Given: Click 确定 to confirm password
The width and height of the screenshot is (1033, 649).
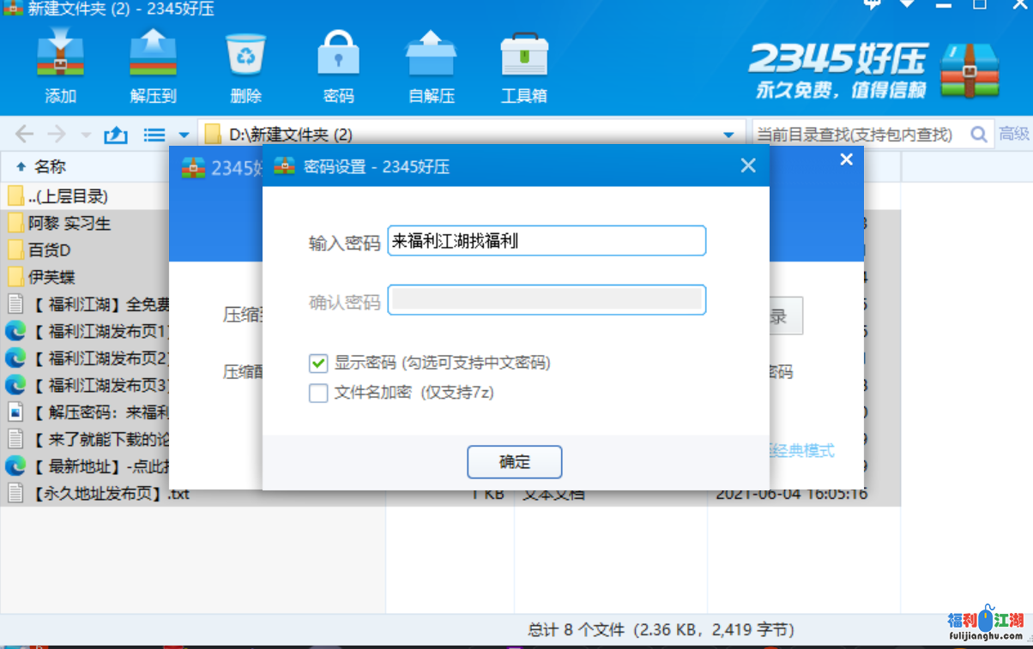Looking at the screenshot, I should pos(514,462).
